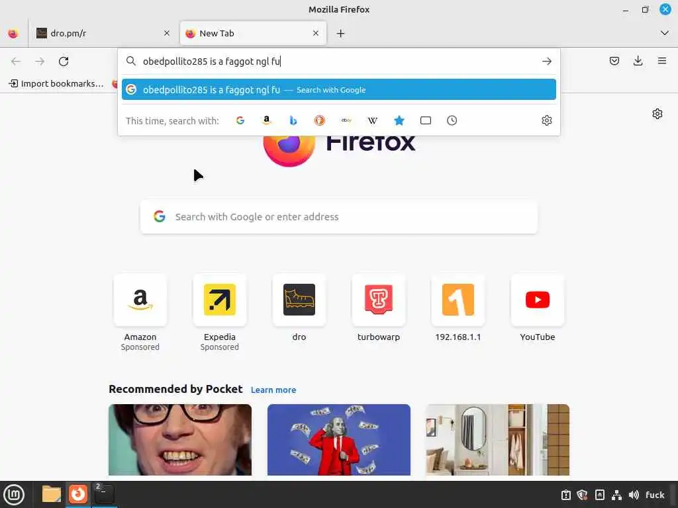
Task: Go forward one page
Action: (40, 62)
